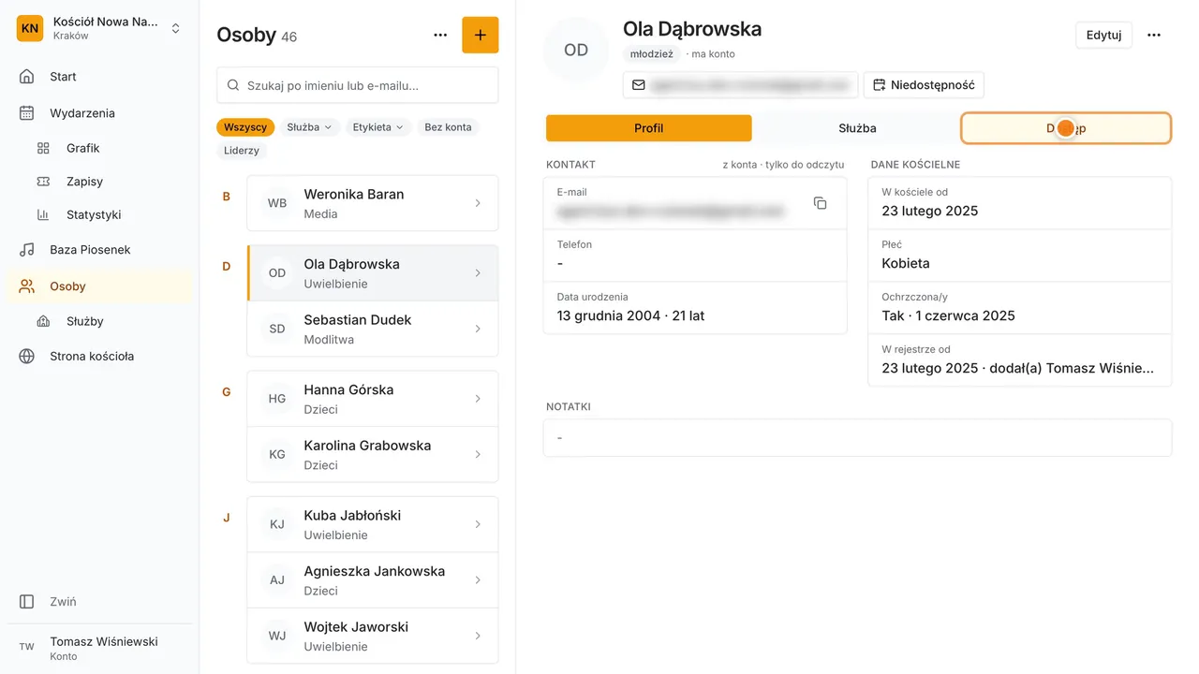Viewport: 1199px width, 674px height.
Task: Open the Kościół Nowa Na... organization switcher
Action: (x=99, y=28)
